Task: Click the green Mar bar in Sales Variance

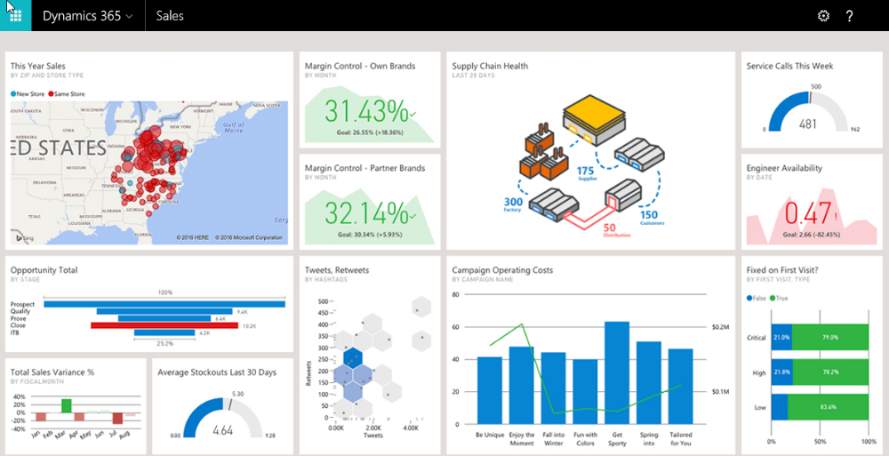Action: [66, 405]
